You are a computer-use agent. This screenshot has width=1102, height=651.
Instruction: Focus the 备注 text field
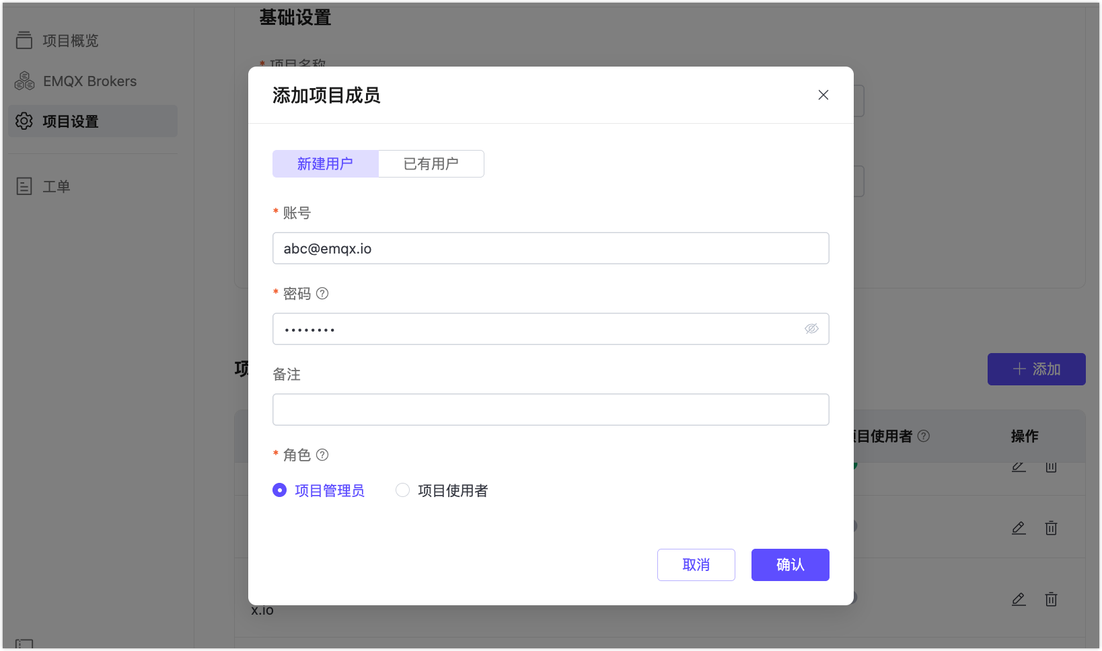(550, 410)
